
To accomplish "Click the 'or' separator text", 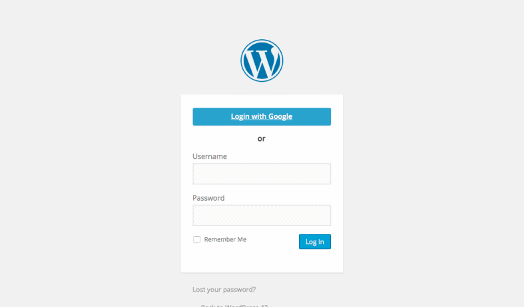I will click(262, 138).
